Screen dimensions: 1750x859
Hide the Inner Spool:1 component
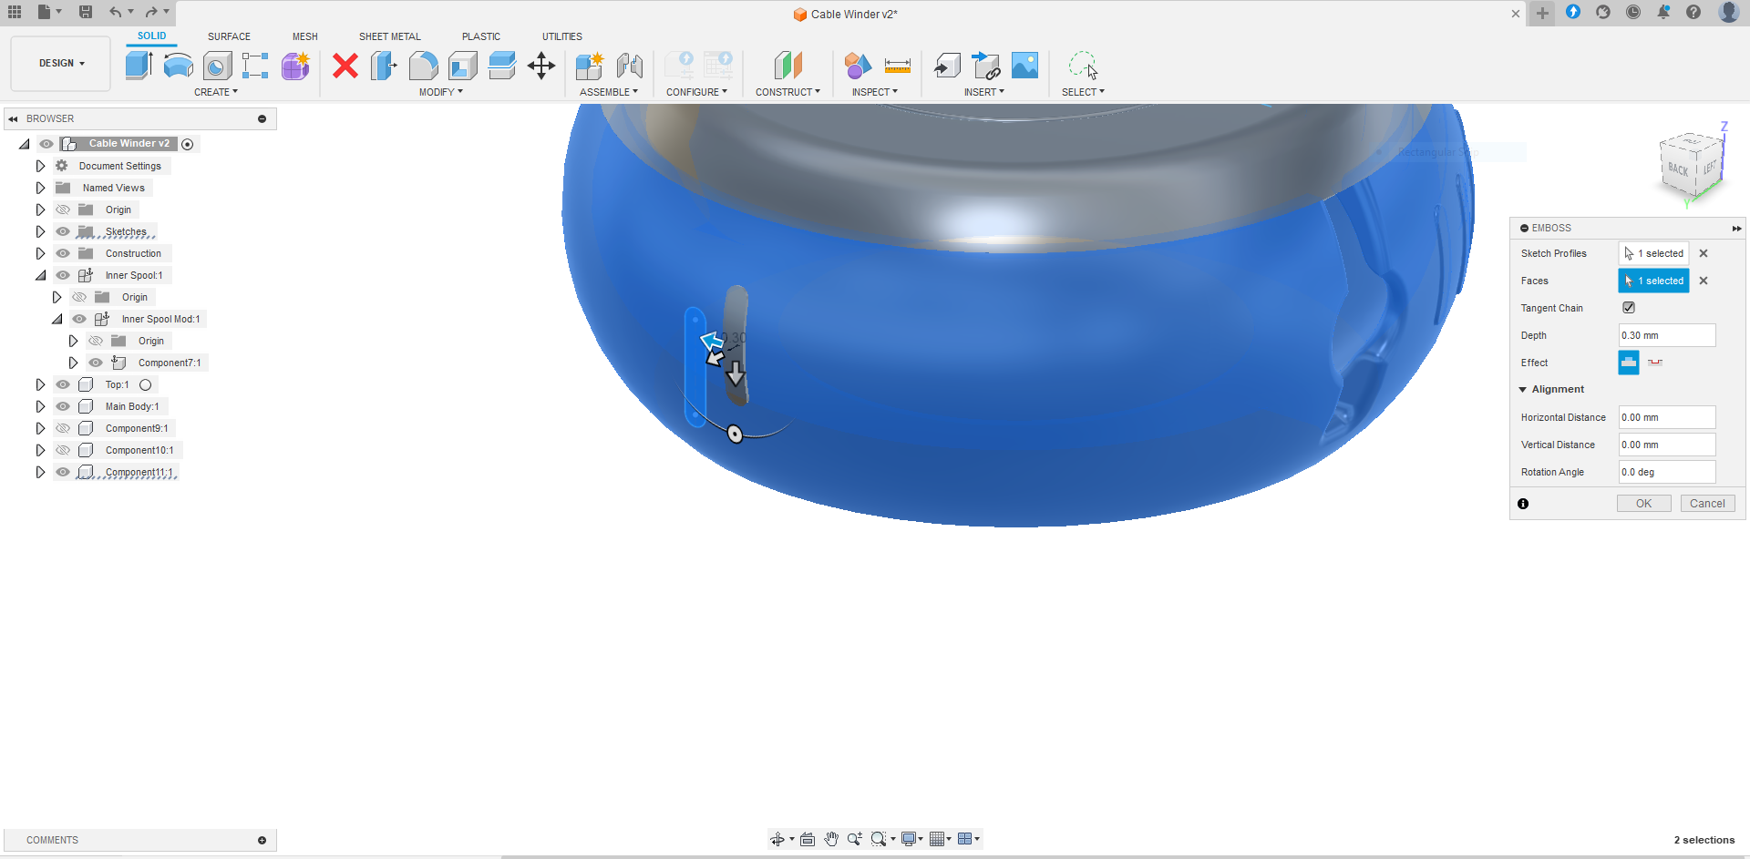(x=63, y=275)
